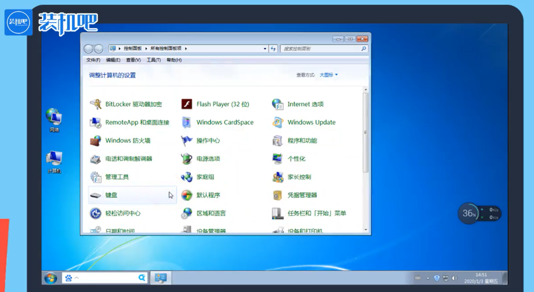Click the 个性化 link text
Viewport: 534px width, 292px height.
(x=297, y=158)
